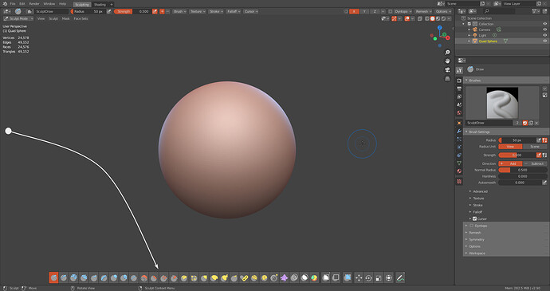Open the Modifiers wrench tab in Properties
Viewport: 550px width, 291px height.
point(459,131)
